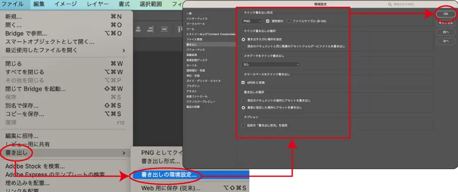
Task: Open the レイヤー menu
Action: (98, 4)
